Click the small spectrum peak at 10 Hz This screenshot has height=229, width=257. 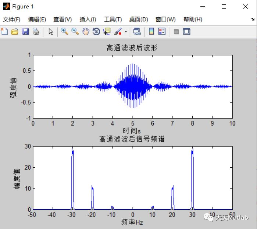(x=153, y=208)
